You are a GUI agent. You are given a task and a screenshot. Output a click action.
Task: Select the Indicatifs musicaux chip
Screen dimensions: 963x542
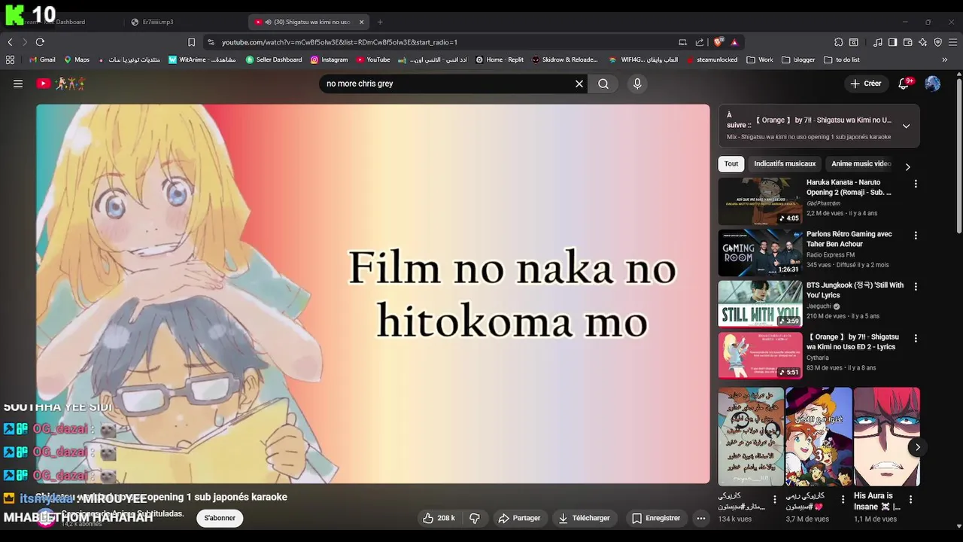[785, 163]
